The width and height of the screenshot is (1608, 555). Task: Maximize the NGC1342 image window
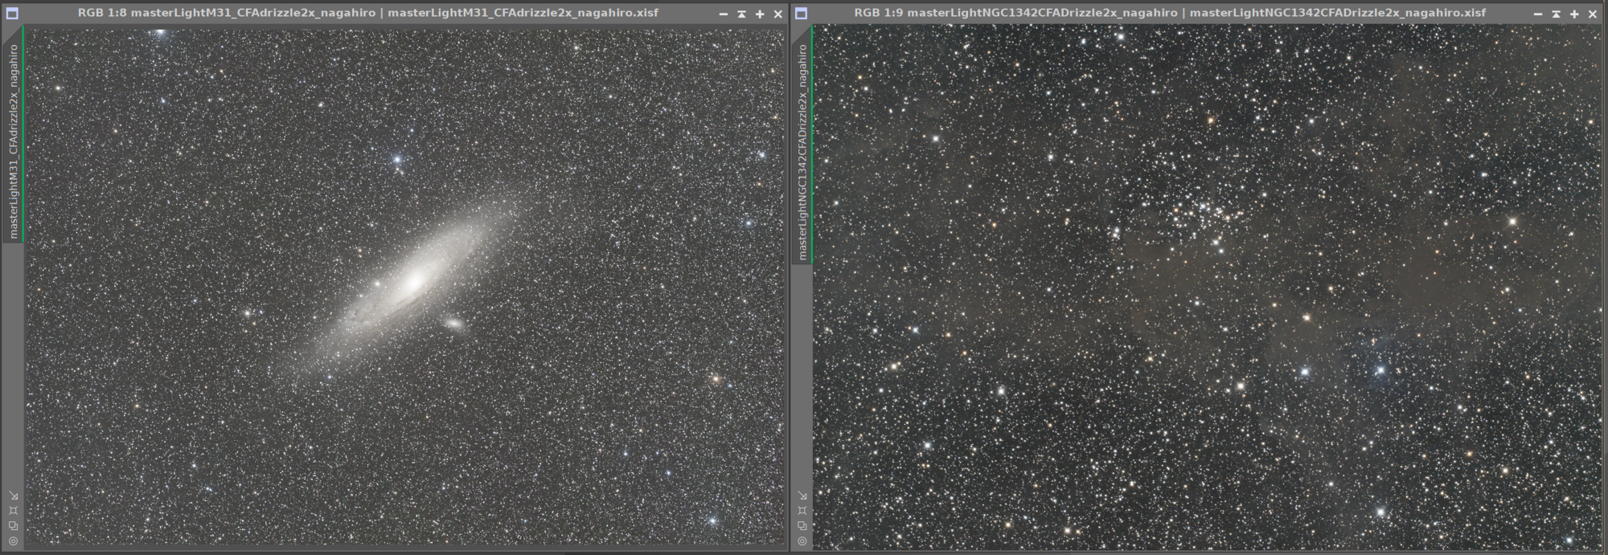point(1574,14)
